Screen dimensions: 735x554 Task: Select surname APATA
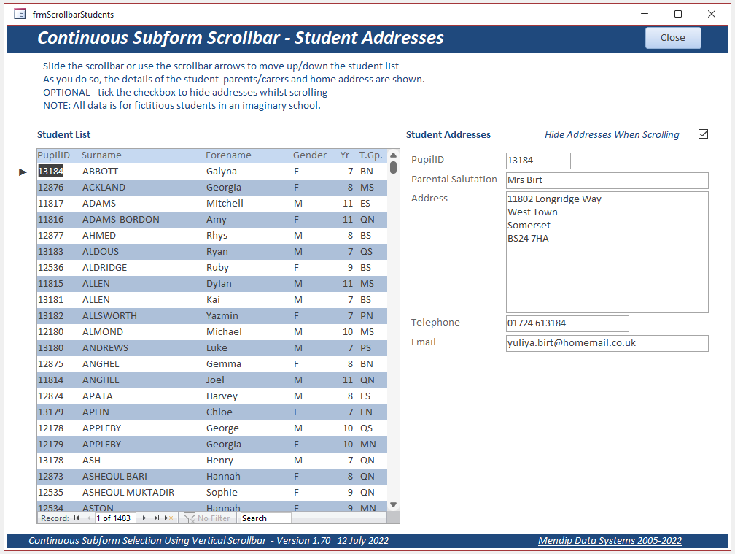tap(98, 396)
